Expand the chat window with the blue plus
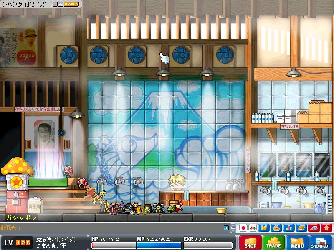 coord(226,228)
